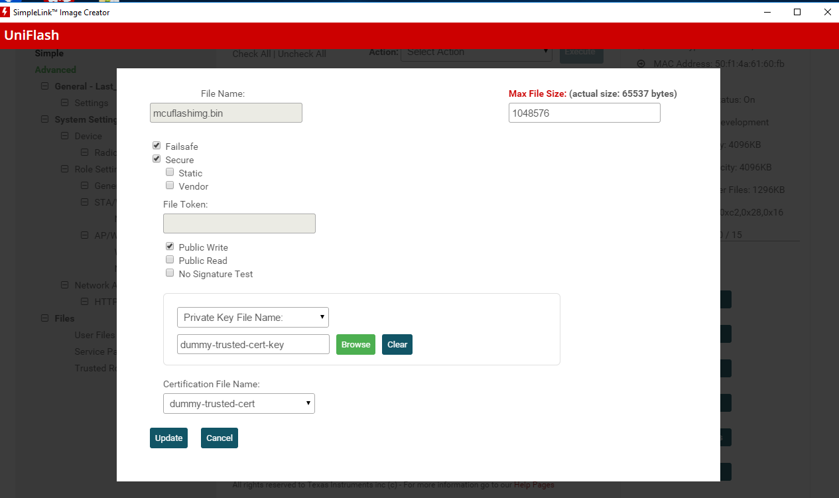Open the Private Key File Name dropdown
839x498 pixels.
[x=253, y=318]
